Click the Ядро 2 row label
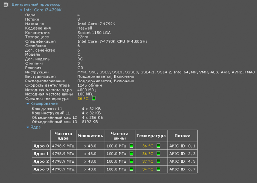The height and width of the screenshot is (183, 257). [41, 161]
